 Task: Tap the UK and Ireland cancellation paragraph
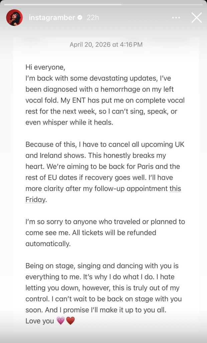click(x=105, y=172)
